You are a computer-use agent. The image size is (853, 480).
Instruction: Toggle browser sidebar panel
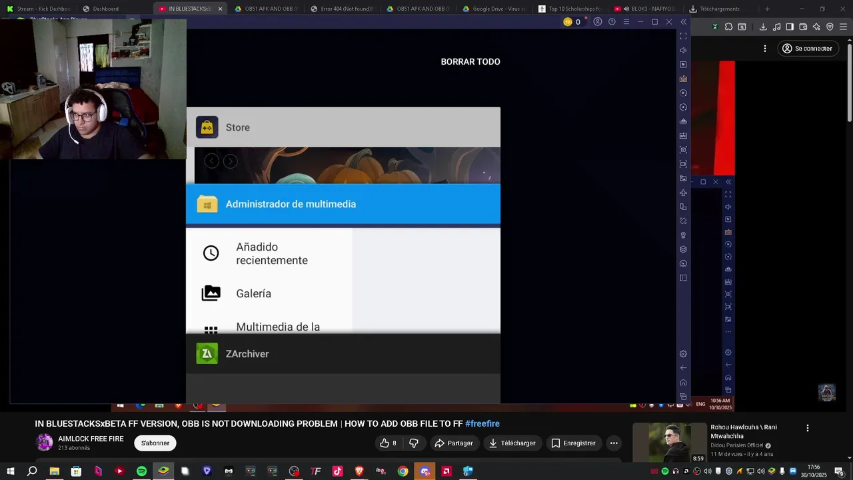[790, 27]
